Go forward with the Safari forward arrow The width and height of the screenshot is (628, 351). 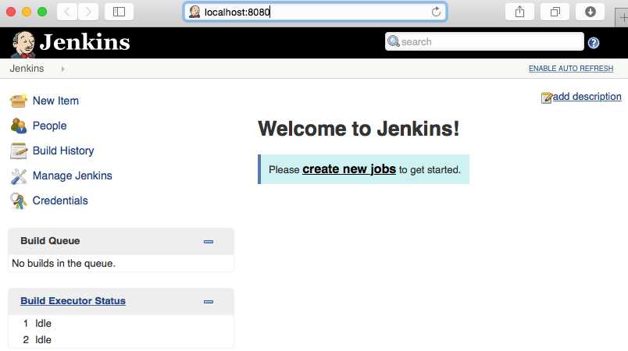pos(88,12)
